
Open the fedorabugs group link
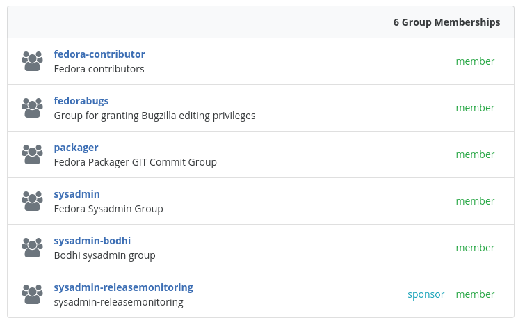point(81,100)
